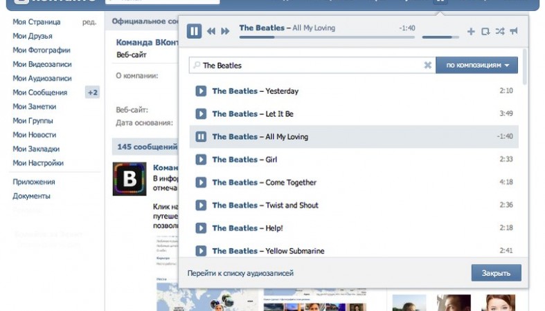Play The Beatles – Help!

[201, 228]
